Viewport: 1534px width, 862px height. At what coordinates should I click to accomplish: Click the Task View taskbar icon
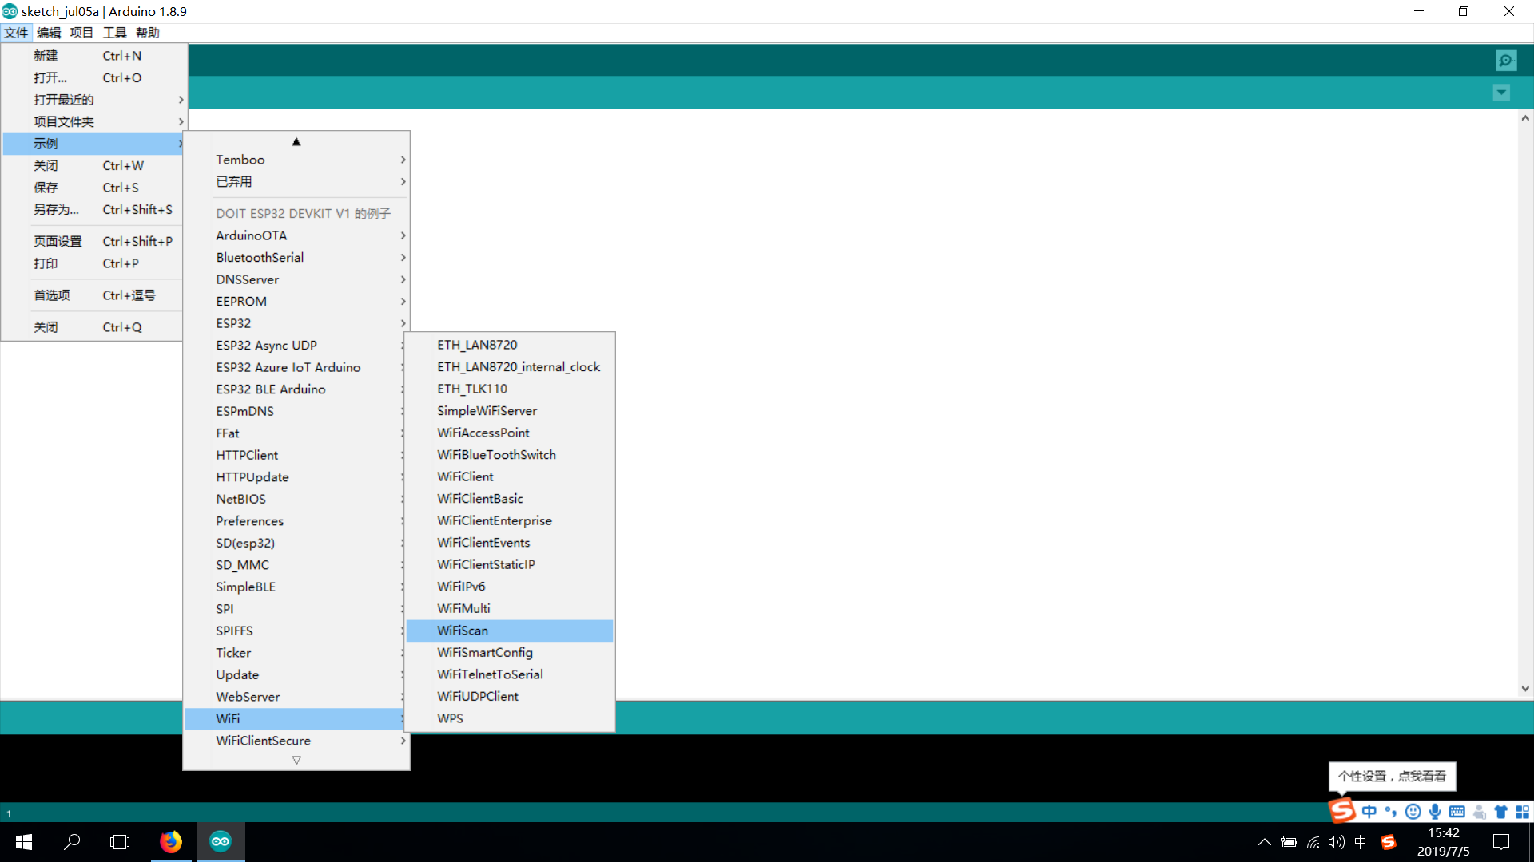point(120,841)
